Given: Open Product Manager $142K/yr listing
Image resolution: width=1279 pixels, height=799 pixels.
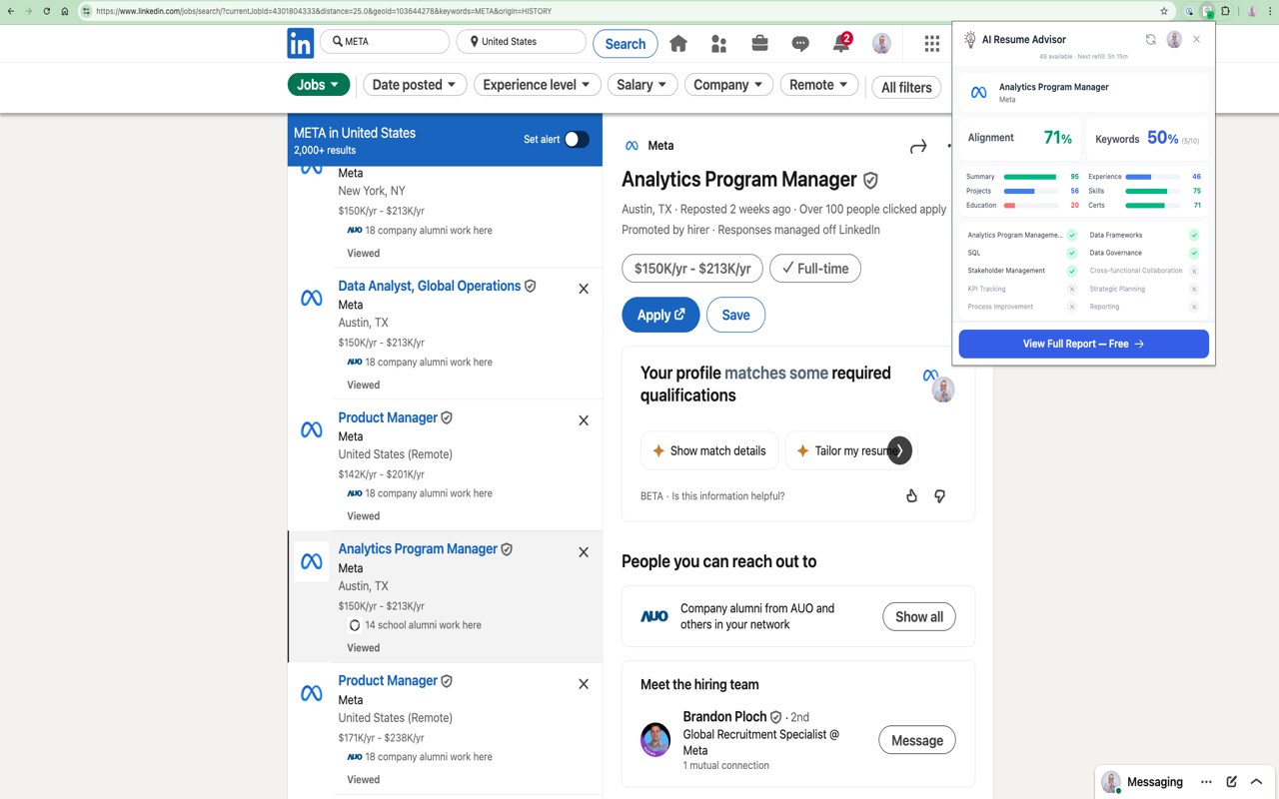Looking at the screenshot, I should tap(388, 417).
